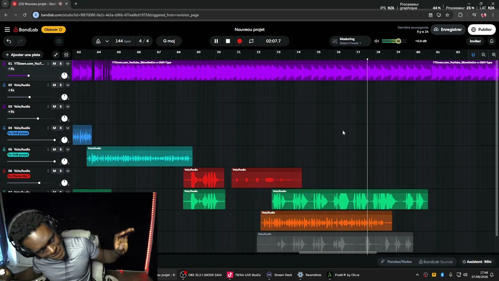Undo the last action
The height and width of the screenshot is (281, 499).
pos(9,41)
